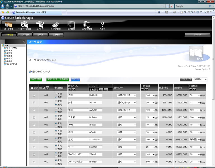This screenshot has height=168, width=215.
Task: Click the ヘルプ question mark icon
Action: (102, 25)
